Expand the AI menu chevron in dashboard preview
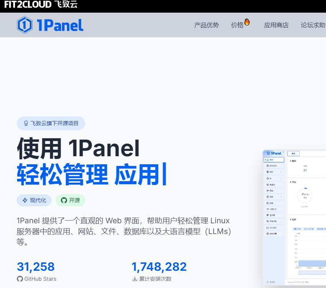 click(x=281, y=178)
